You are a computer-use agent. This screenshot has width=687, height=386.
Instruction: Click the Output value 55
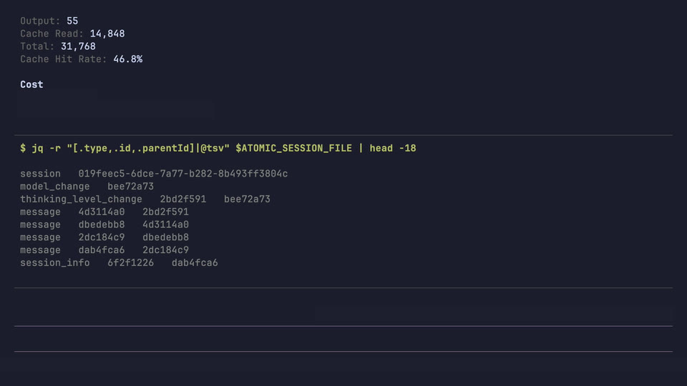tap(72, 21)
